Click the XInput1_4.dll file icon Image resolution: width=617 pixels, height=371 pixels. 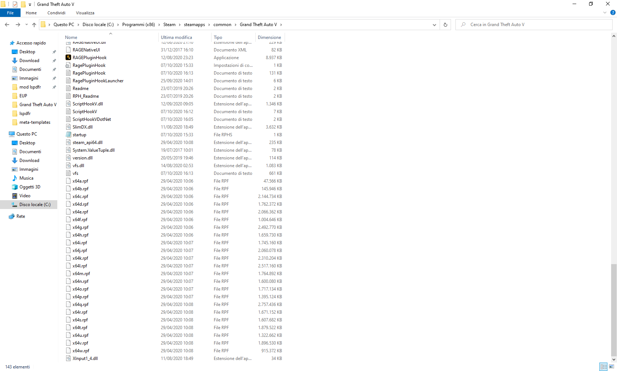click(x=68, y=358)
